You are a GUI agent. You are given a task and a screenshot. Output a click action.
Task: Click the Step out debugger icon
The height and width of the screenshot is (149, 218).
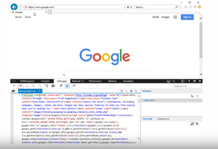coord(40,86)
